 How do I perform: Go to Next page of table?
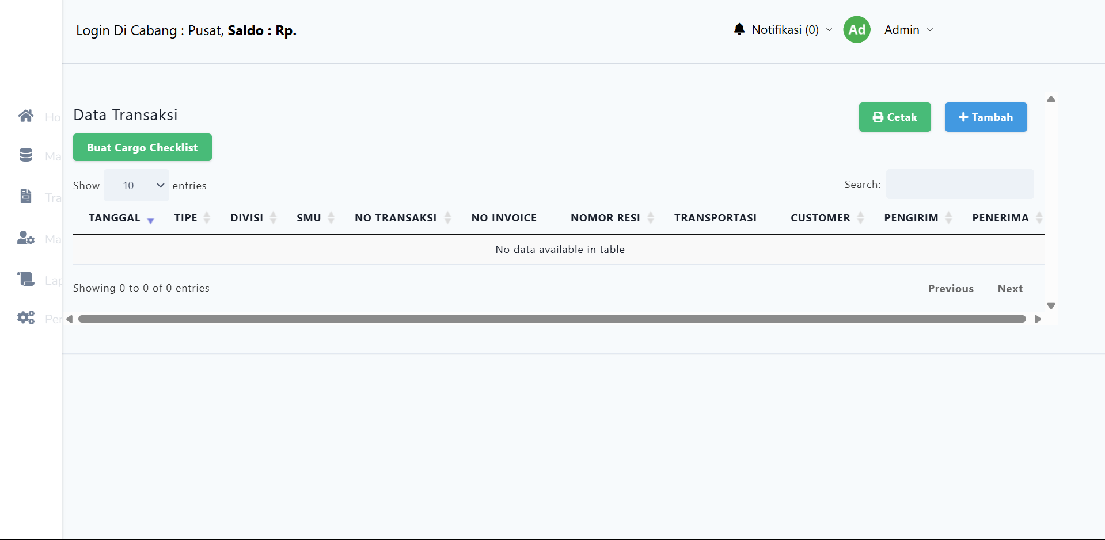tap(1009, 289)
